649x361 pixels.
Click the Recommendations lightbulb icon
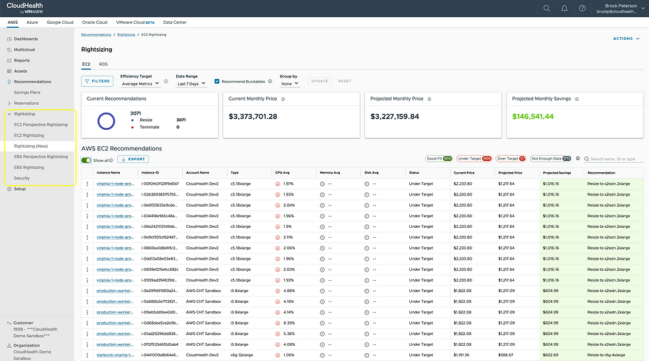click(9, 82)
